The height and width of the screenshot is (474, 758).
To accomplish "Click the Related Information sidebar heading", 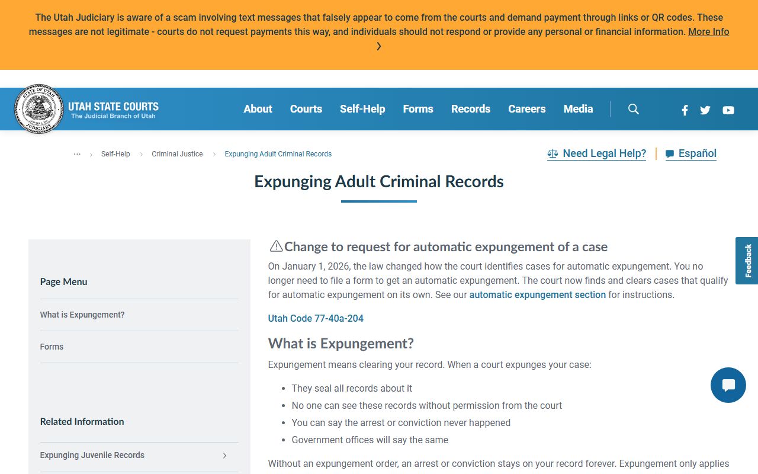I will [82, 422].
